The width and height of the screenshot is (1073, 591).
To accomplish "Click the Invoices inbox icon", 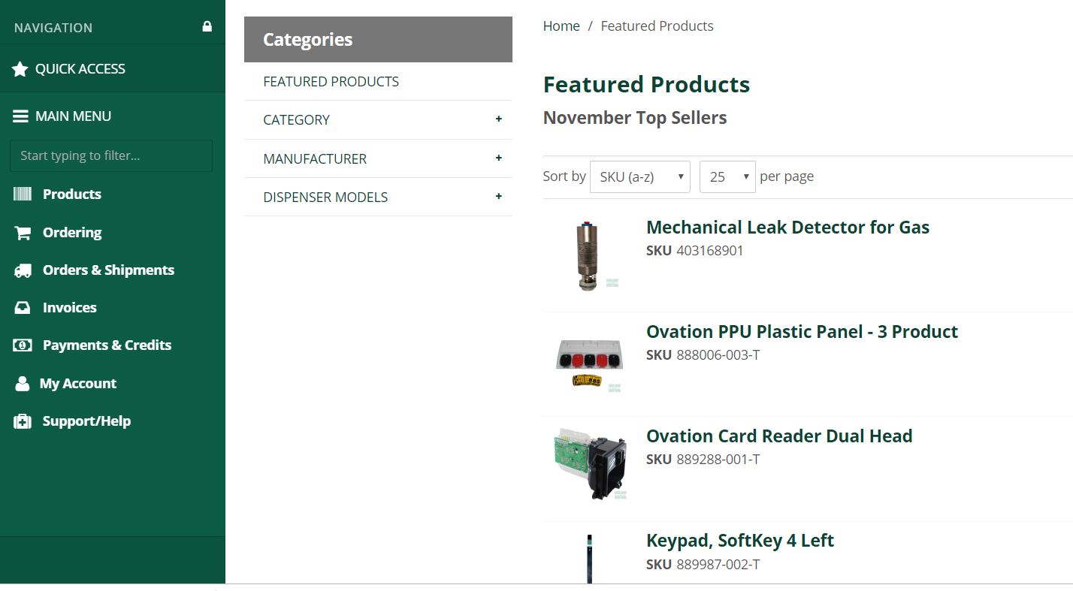I will 23,308.
